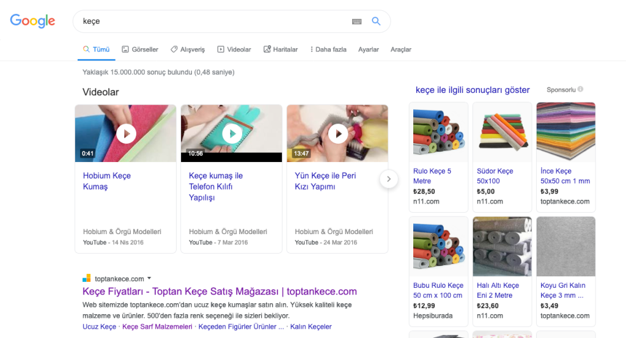Open Keçe kumaş ile Telefon Kılıfı Yapılışı title
The height and width of the screenshot is (338, 626).
tap(216, 186)
